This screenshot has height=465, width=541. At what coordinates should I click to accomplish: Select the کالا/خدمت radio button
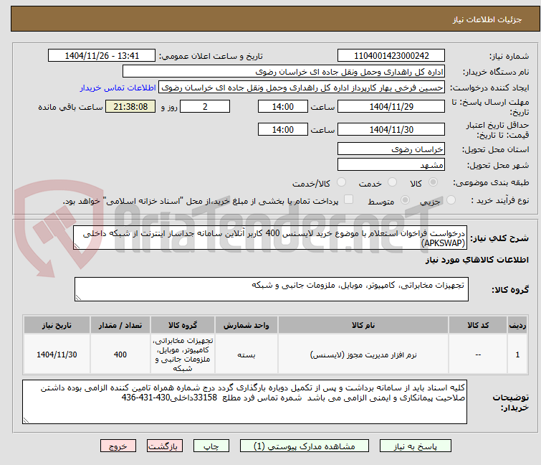[x=341, y=182]
